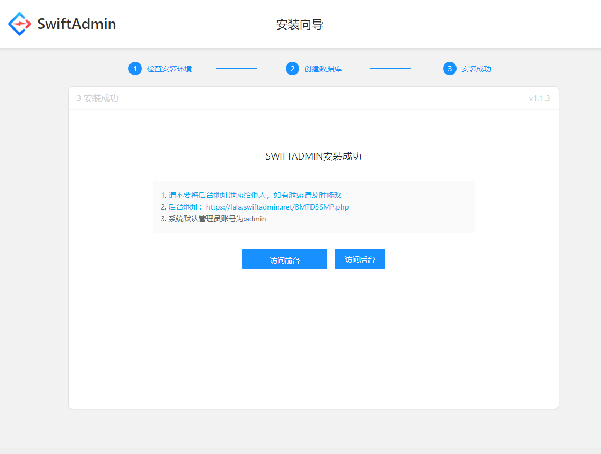Click the SwiftAdmin diamond logo icon
This screenshot has width=601, height=454.
coord(19,24)
